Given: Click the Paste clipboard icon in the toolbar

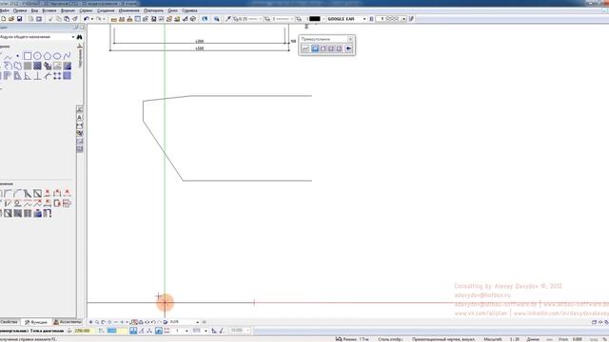Looking at the screenshot, I should coord(67,19).
